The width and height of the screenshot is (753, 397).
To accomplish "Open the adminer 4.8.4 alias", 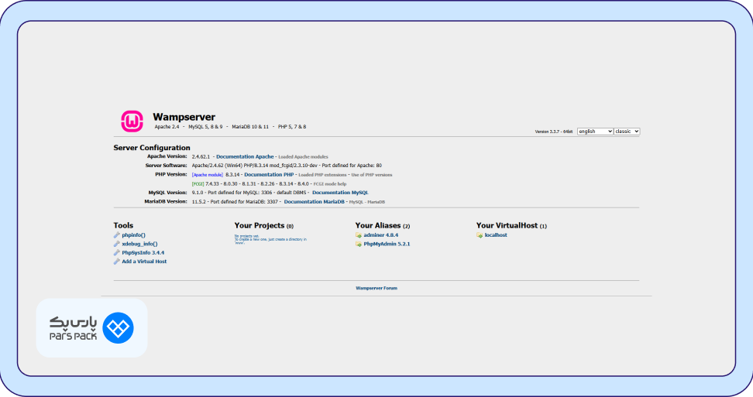I will pyautogui.click(x=381, y=235).
